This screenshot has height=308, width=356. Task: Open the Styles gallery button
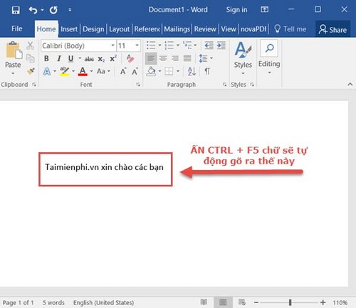(x=243, y=58)
